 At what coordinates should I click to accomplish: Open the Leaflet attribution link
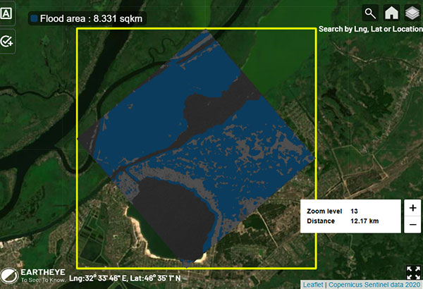tap(314, 285)
